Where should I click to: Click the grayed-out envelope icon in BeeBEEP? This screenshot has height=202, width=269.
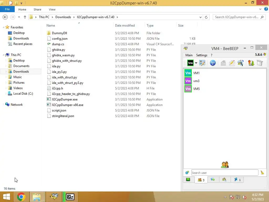tap(223, 63)
